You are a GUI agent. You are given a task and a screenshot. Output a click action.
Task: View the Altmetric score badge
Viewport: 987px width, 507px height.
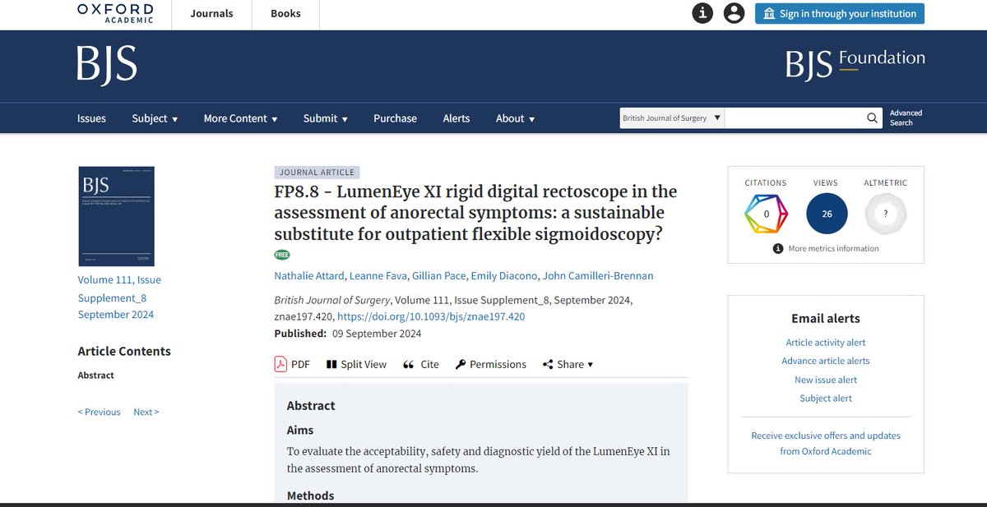(885, 213)
